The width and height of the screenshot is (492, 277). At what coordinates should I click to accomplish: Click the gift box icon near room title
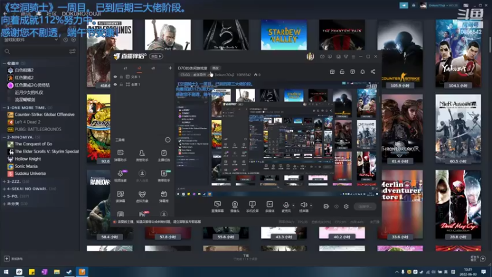click(332, 71)
